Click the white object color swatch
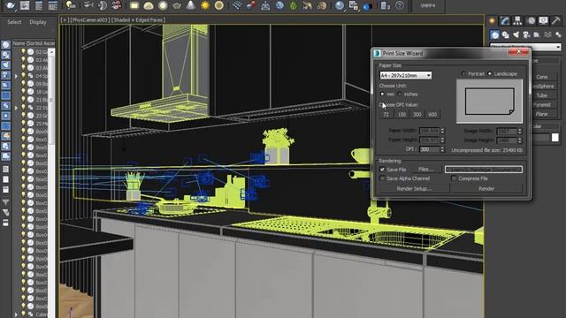The width and height of the screenshot is (566, 318). pyautogui.click(x=555, y=138)
